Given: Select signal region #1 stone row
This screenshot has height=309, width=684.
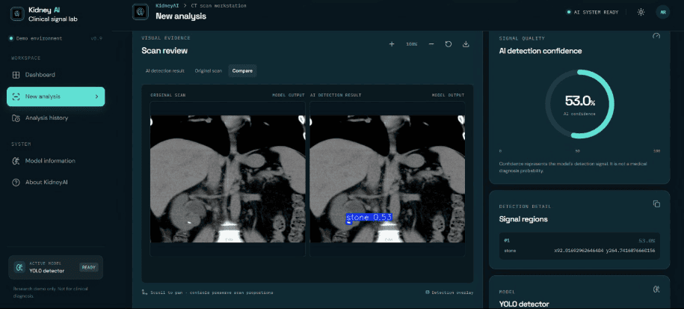Looking at the screenshot, I should 579,246.
